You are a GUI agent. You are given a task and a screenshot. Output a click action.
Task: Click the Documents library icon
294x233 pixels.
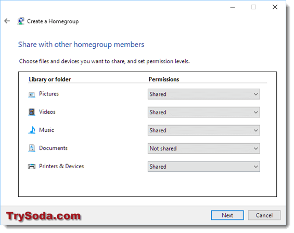[x=32, y=148]
